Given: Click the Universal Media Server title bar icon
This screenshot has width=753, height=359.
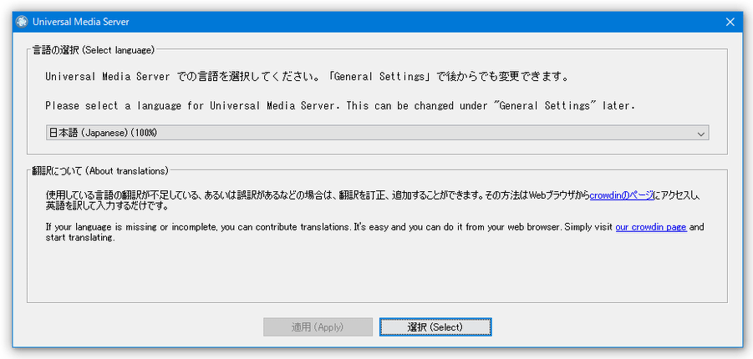Looking at the screenshot, I should click(22, 22).
